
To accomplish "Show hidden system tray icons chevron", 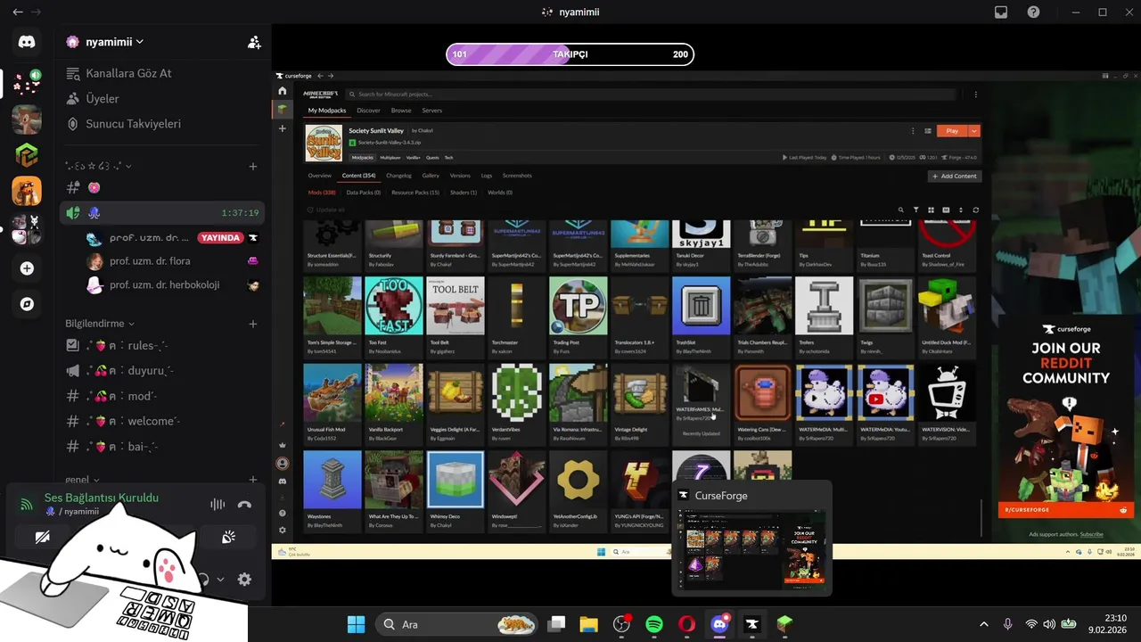I will pyautogui.click(x=984, y=624).
